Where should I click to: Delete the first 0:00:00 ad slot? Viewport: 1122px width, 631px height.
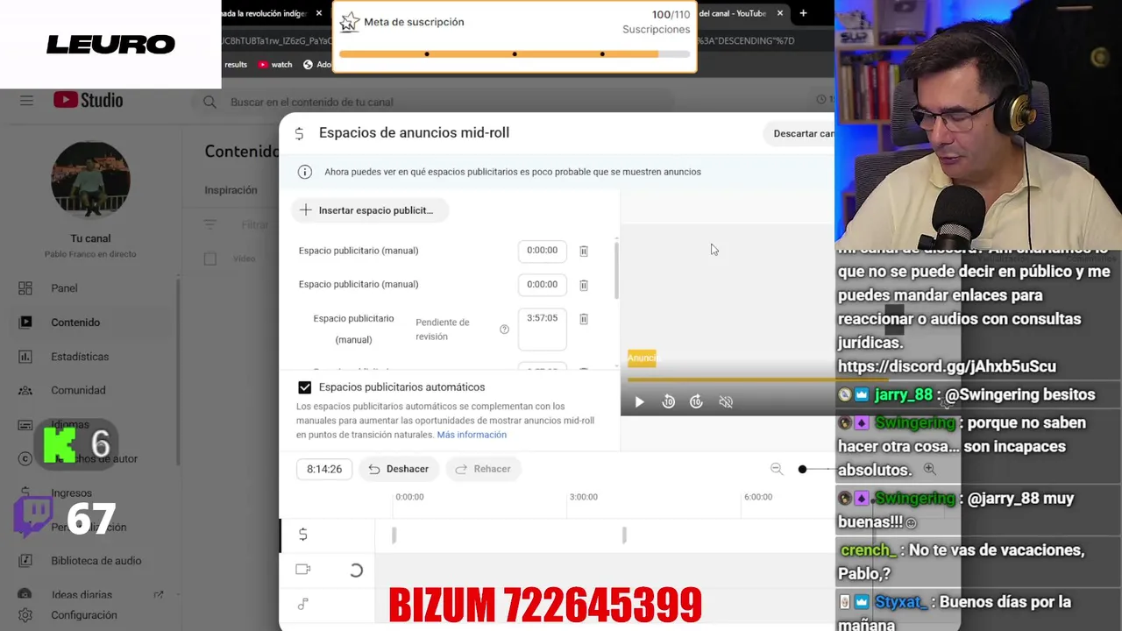coord(584,251)
